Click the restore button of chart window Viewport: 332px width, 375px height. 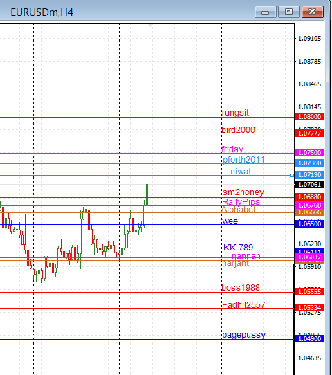[x=288, y=12]
